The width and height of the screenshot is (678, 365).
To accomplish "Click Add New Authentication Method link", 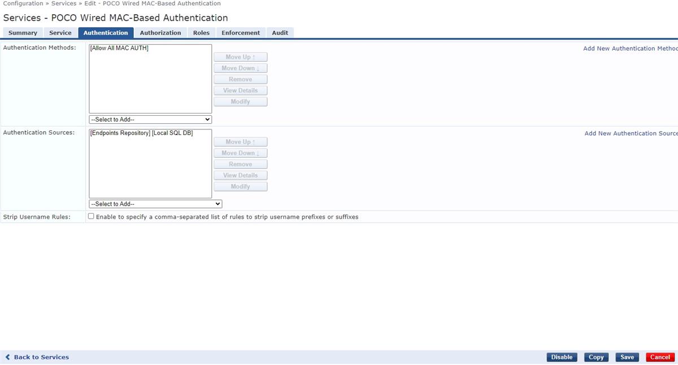I will point(631,49).
